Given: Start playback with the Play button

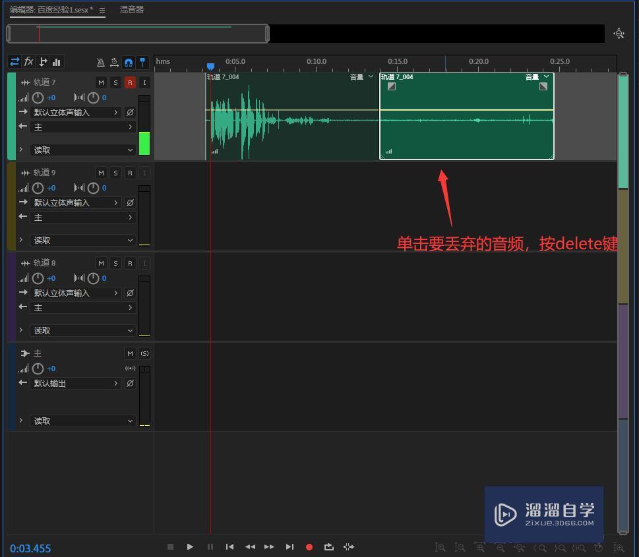Looking at the screenshot, I should (x=190, y=547).
